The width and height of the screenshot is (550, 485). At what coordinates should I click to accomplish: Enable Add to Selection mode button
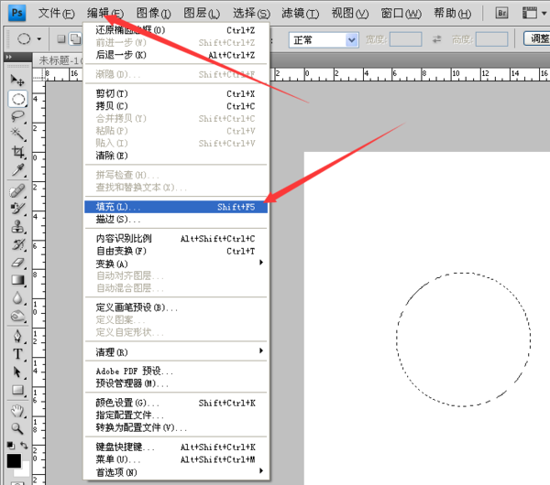tap(75, 38)
